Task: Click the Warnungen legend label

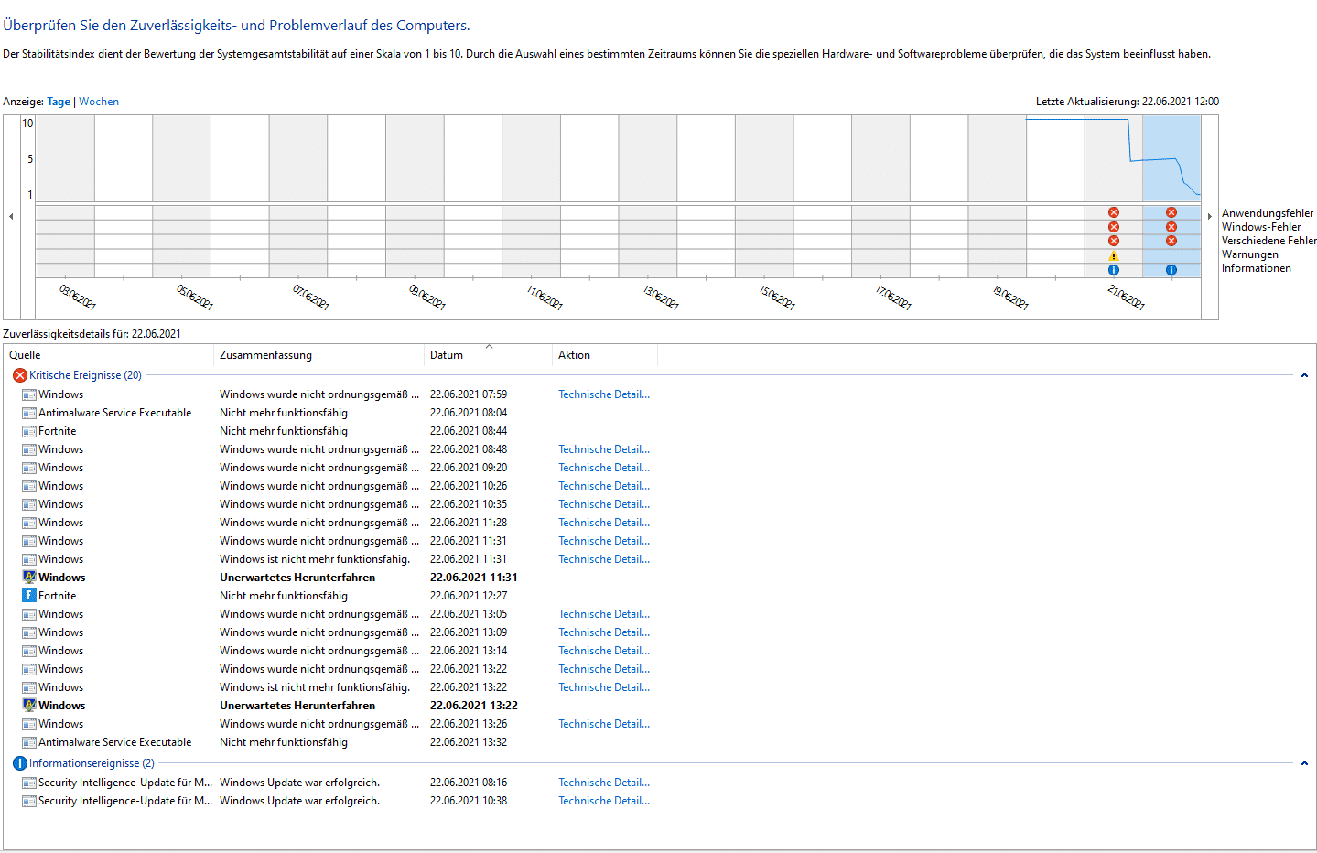Action: (x=1250, y=254)
